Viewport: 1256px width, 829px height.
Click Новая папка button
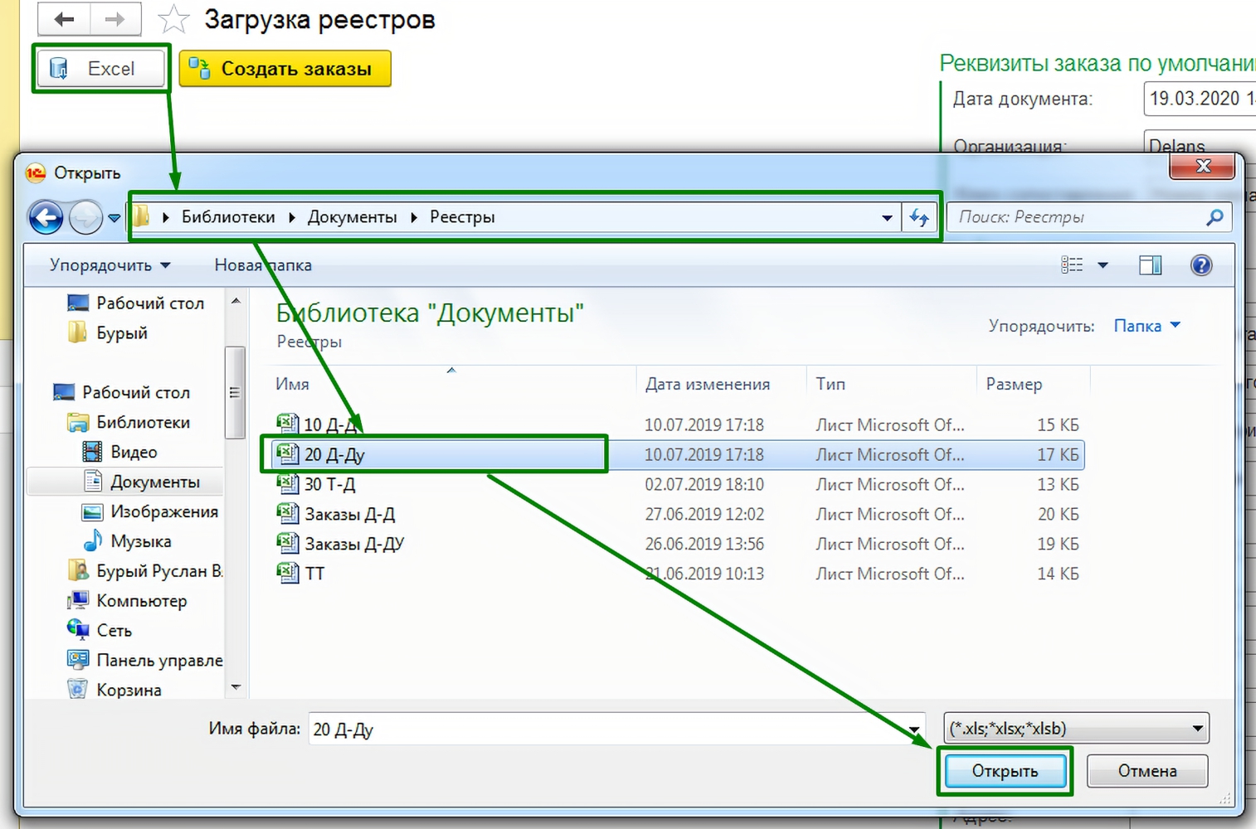pos(263,265)
